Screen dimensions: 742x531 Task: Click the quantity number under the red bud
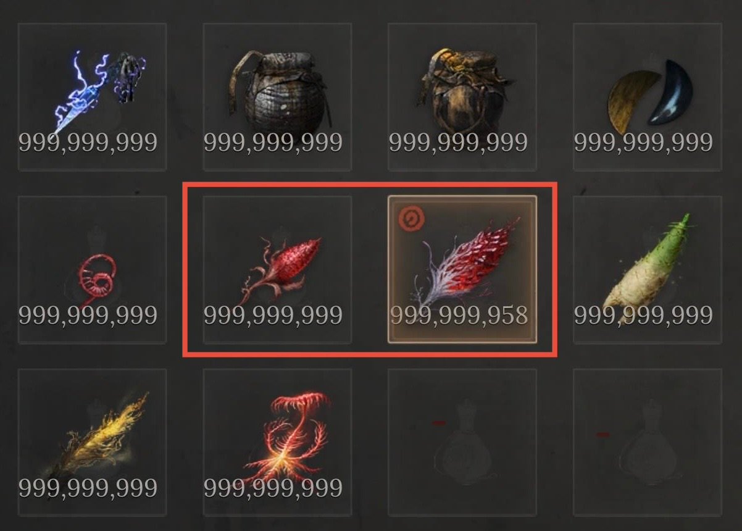tap(273, 316)
